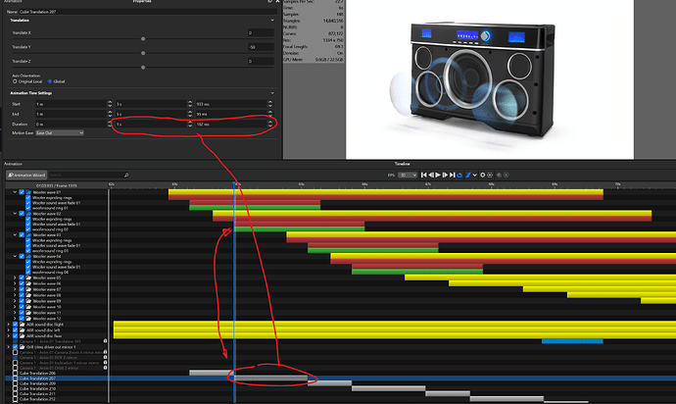
Task: Select Global axis orientation
Action: coord(50,81)
